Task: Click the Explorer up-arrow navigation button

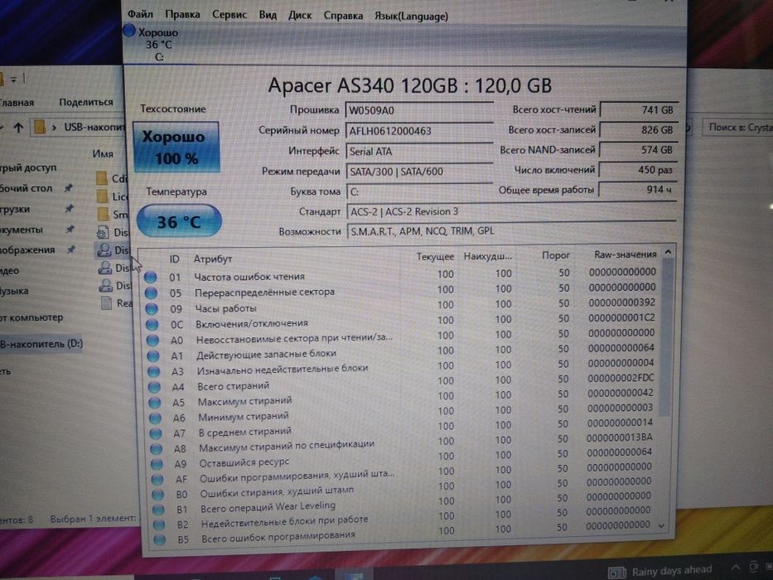Action: [19, 128]
